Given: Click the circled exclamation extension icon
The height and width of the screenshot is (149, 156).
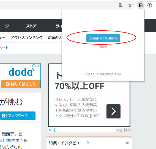Looking at the screenshot, I should coord(149,5).
